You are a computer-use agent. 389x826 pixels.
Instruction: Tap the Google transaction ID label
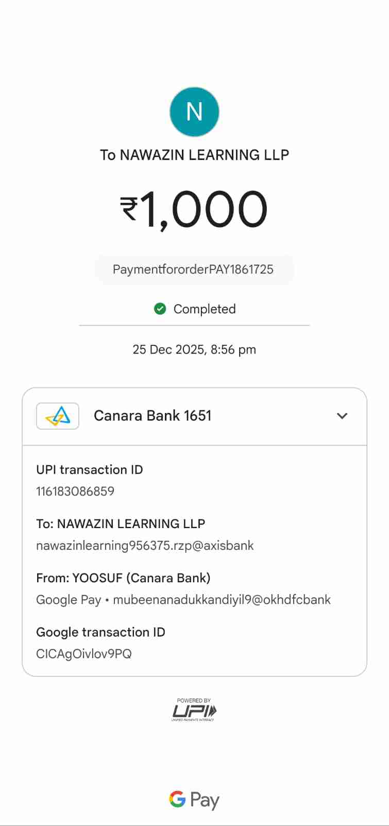pyautogui.click(x=100, y=632)
